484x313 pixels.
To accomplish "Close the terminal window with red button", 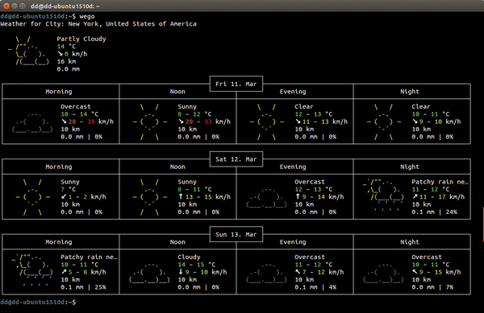I will pos(6,6).
